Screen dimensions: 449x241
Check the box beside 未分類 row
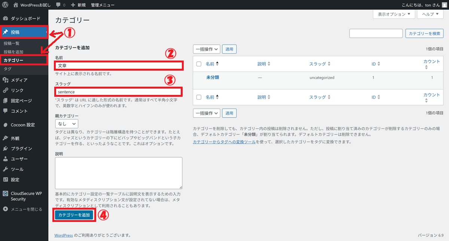click(x=199, y=78)
